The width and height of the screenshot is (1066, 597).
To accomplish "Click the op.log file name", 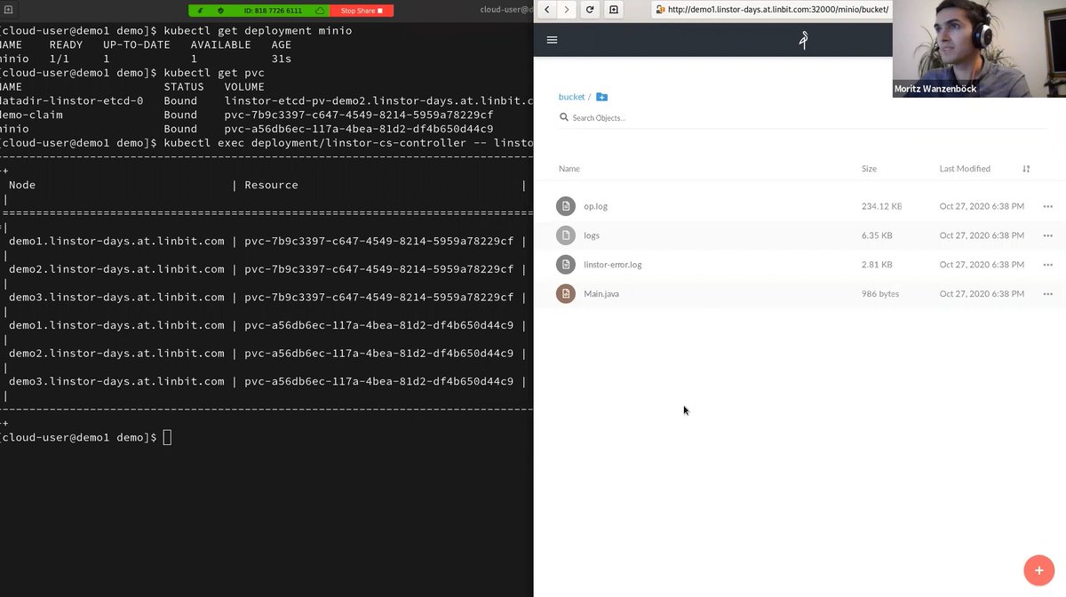I will 595,206.
